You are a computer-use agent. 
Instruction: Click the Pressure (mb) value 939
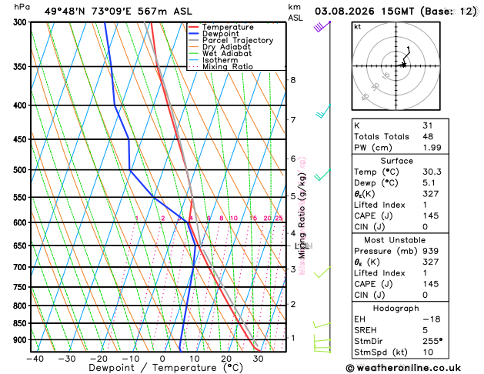coord(431,251)
